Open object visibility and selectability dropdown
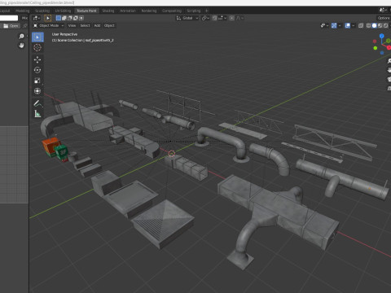Image resolution: width=391 pixels, height=293 pixels. [x=324, y=25]
